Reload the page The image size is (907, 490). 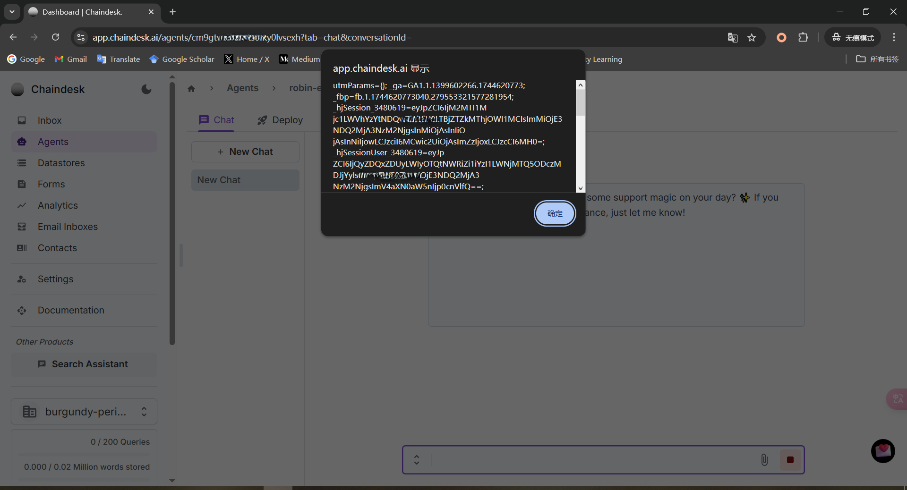pos(56,37)
